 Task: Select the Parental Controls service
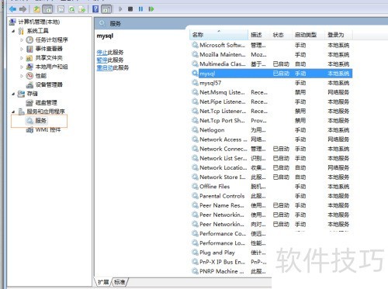pyautogui.click(x=272, y=196)
